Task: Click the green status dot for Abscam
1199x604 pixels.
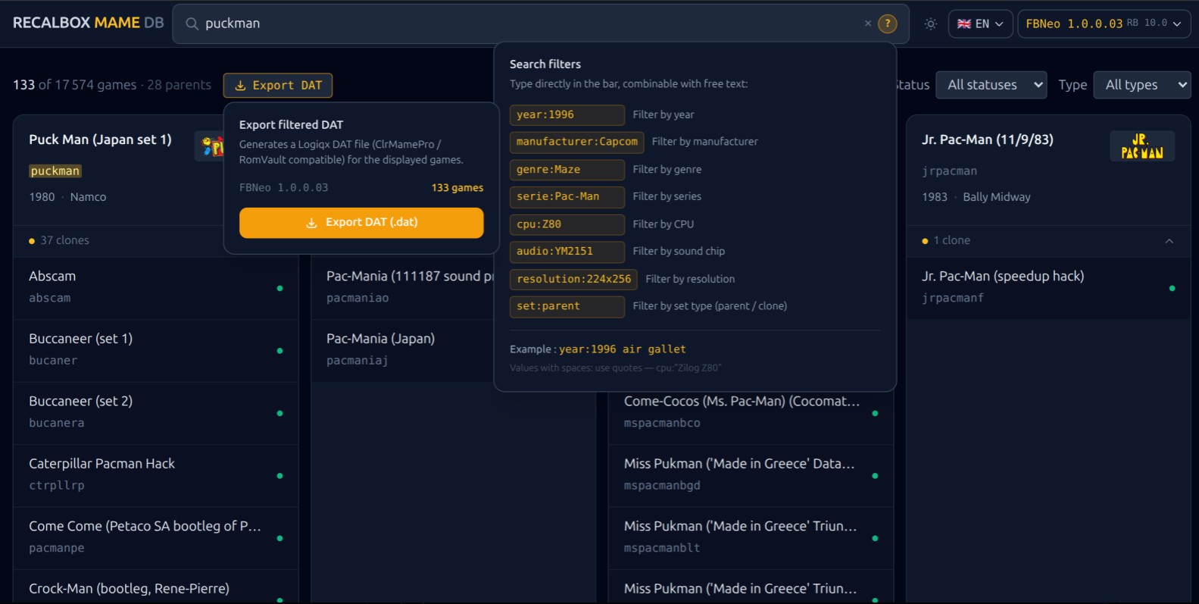Action: coord(279,288)
